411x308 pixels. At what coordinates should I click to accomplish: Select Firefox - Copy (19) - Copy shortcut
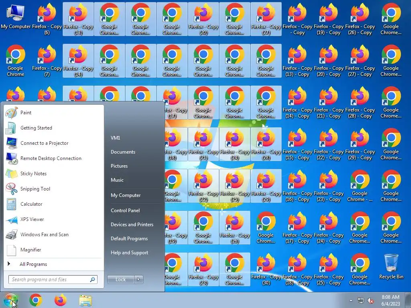point(328,19)
